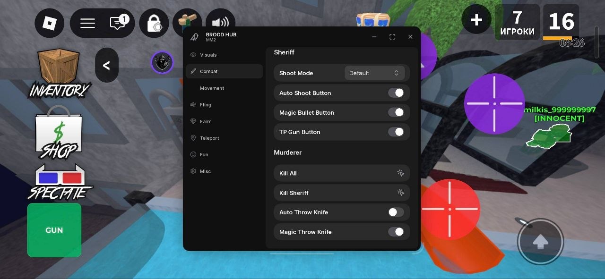605x279 pixels.
Task: Click the Kill All trigger icon
Action: point(400,173)
